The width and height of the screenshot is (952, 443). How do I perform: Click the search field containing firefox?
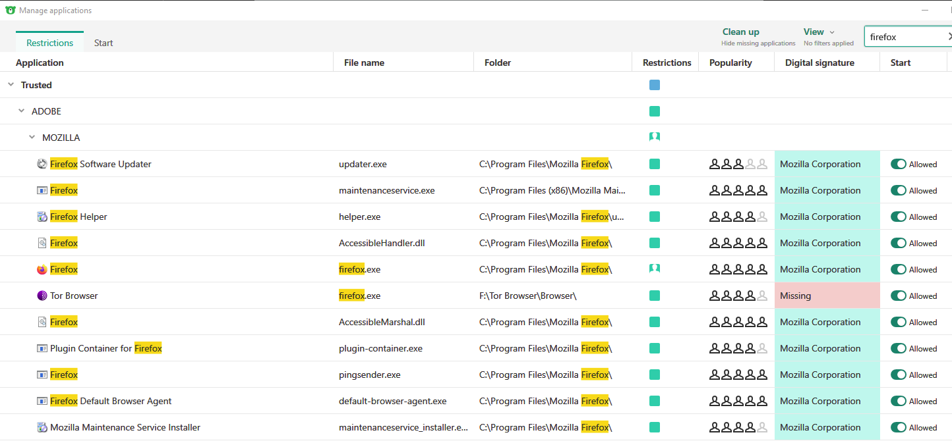(x=905, y=37)
